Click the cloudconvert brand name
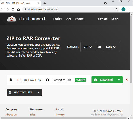Screen dimensions: 133x119 [x=32, y=19]
